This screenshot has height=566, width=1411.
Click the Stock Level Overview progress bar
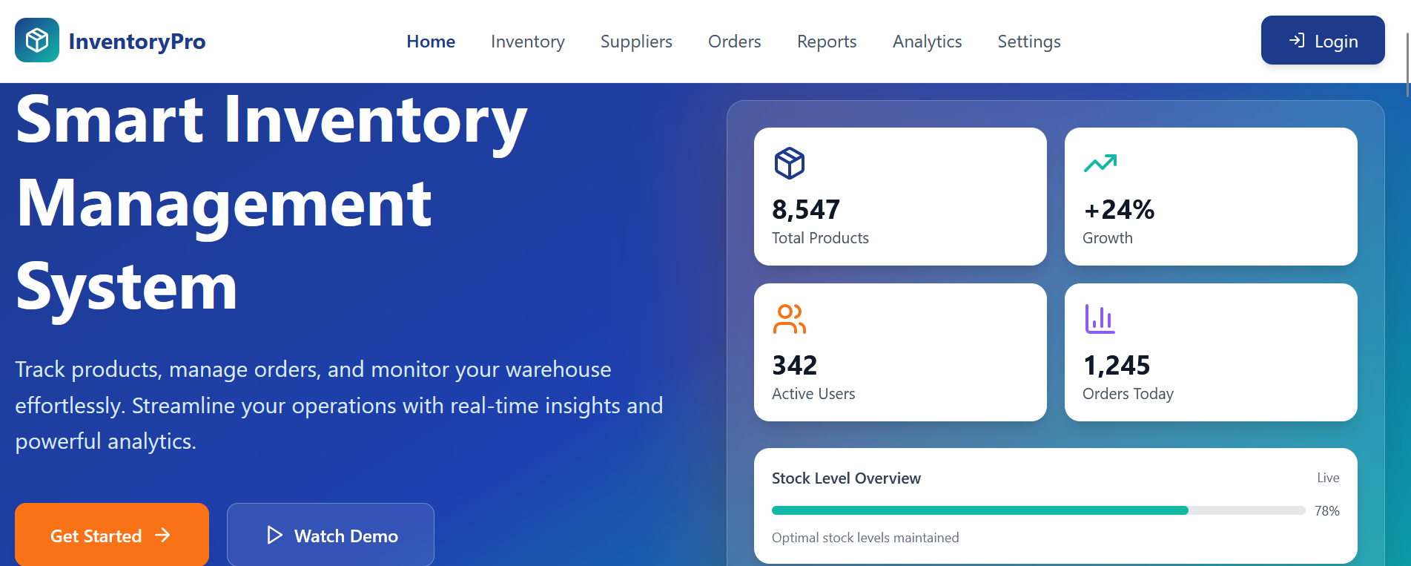point(1038,510)
